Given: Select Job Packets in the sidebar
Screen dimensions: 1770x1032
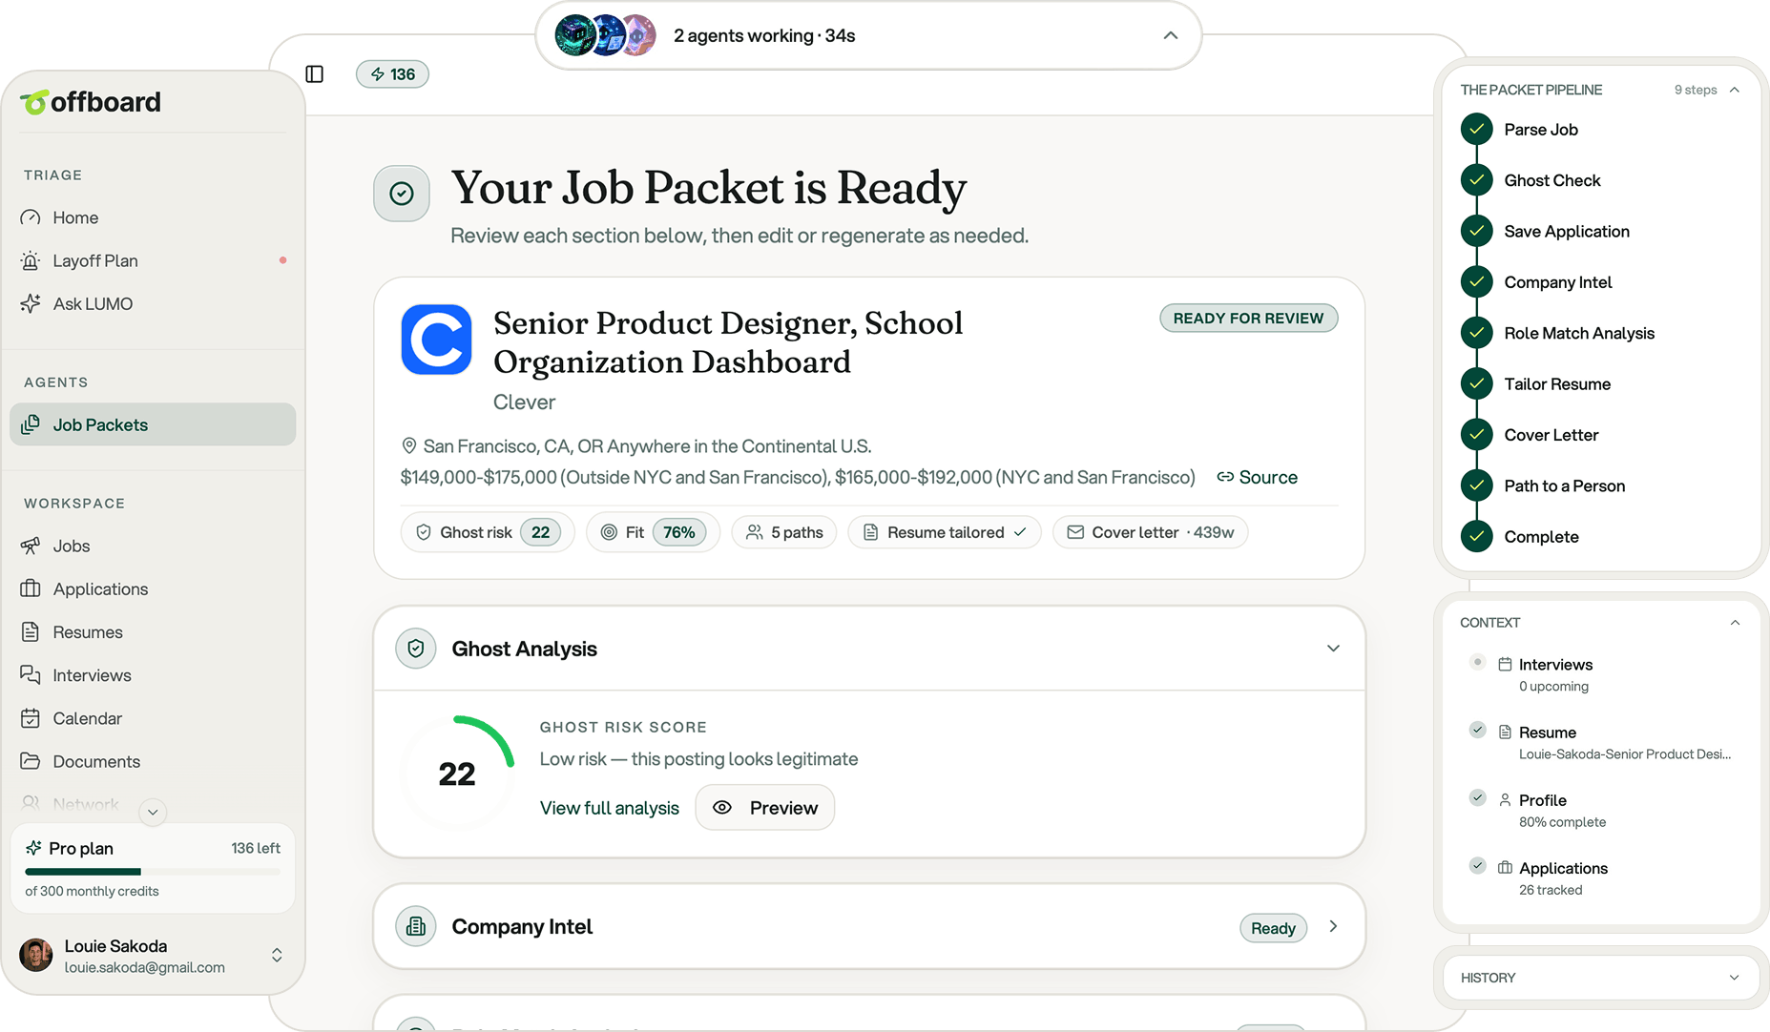Looking at the screenshot, I should tap(153, 424).
